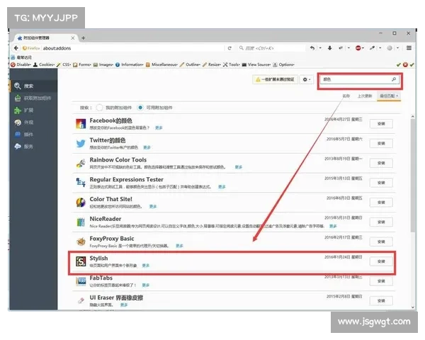Image resolution: width=425 pixels, height=340 pixels.
Task: Click the Rainbow Color Tools icon
Action: click(x=81, y=163)
